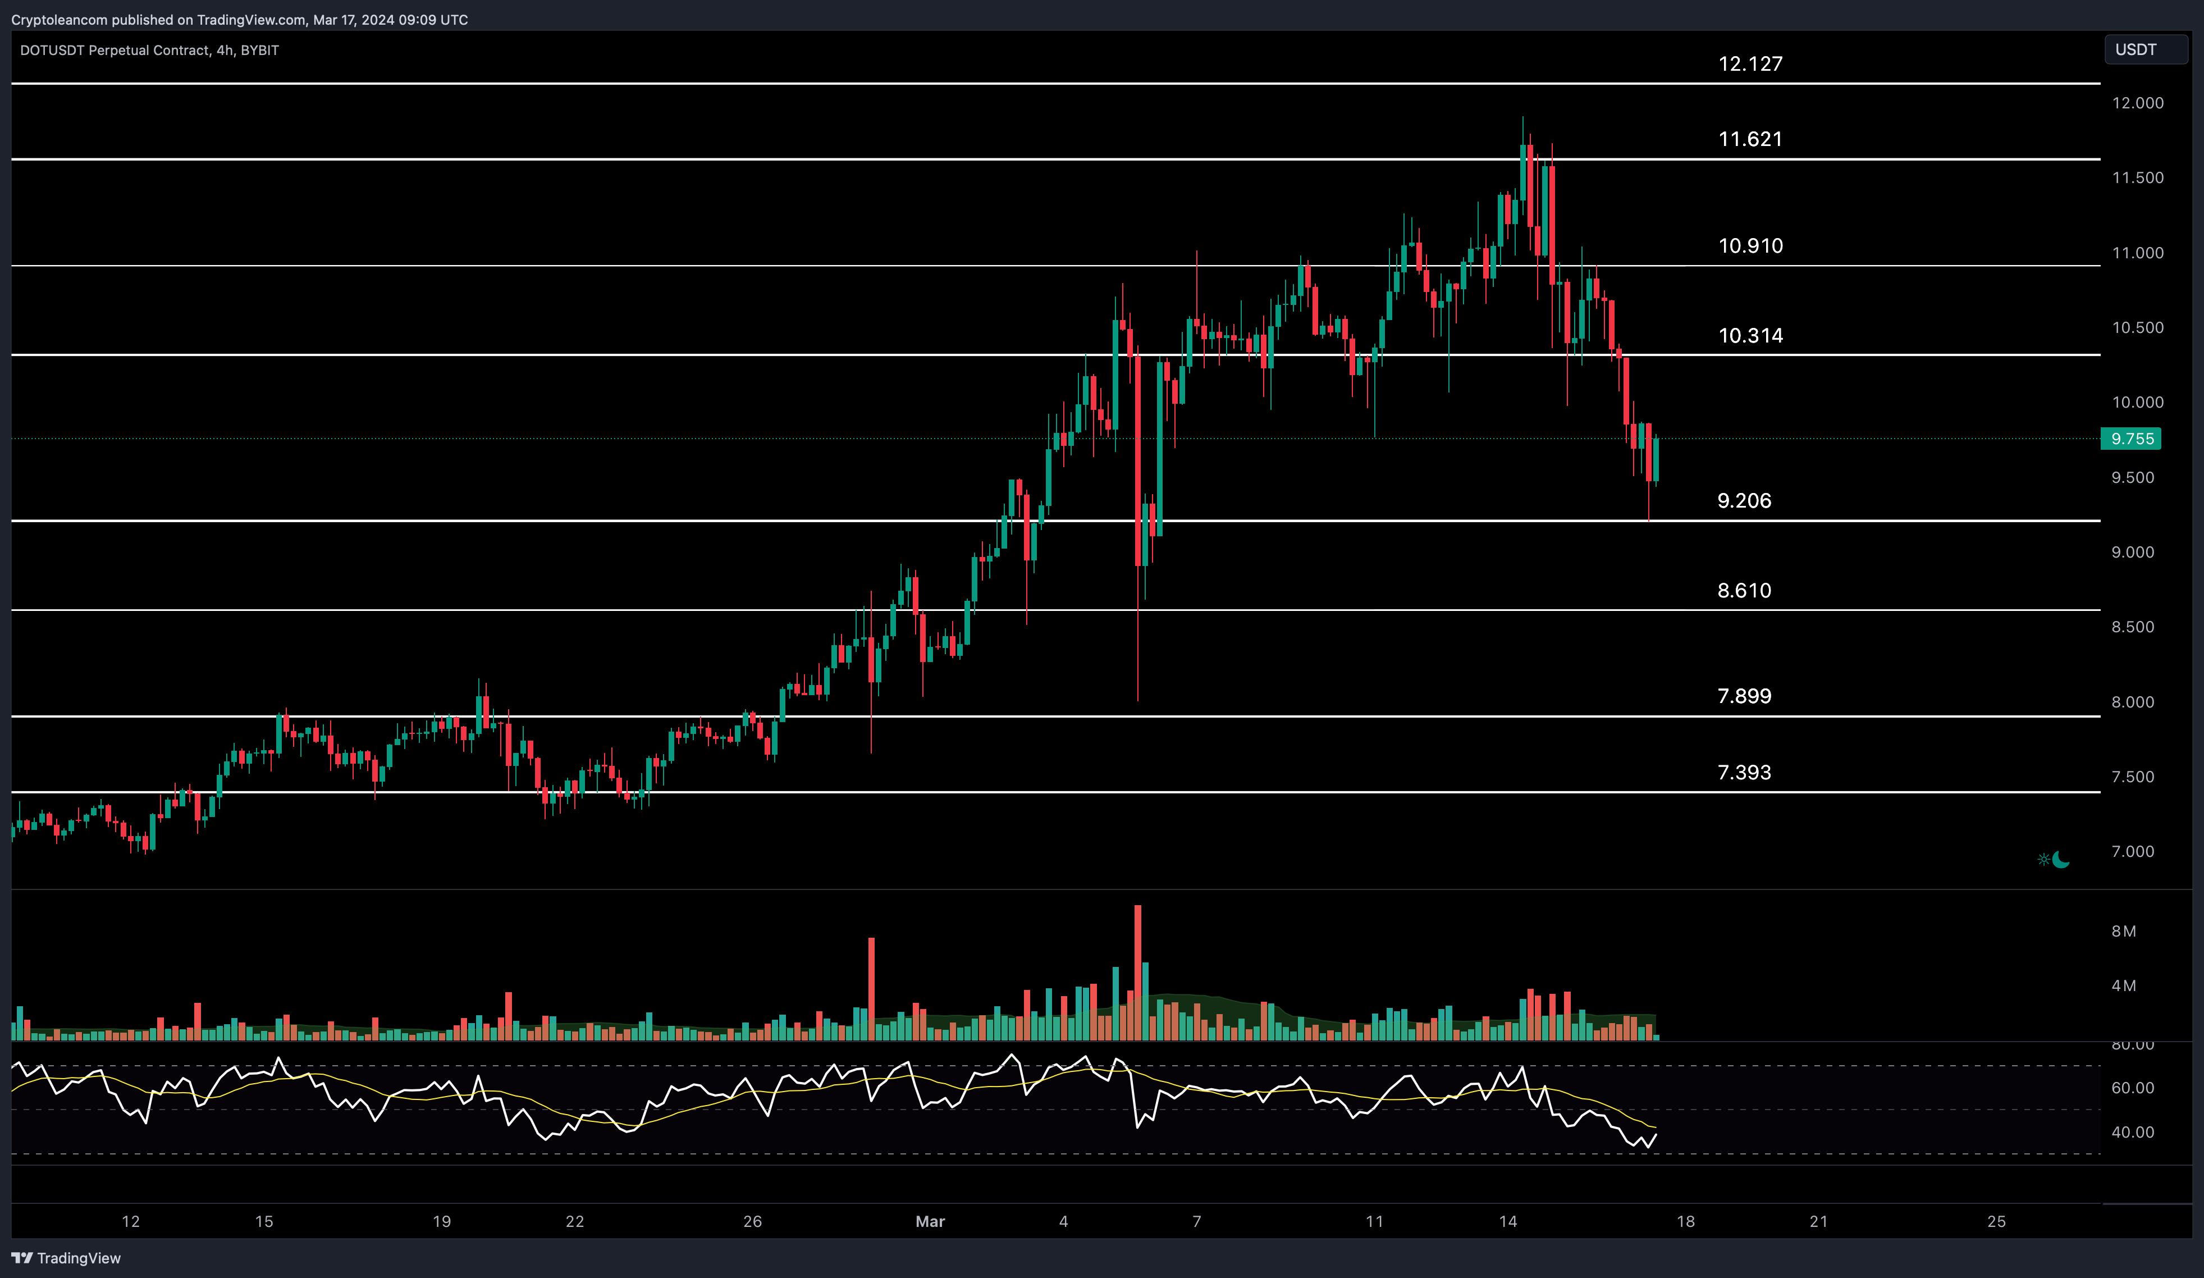
Task: Click the 7.000 price axis tick
Action: click(2132, 852)
